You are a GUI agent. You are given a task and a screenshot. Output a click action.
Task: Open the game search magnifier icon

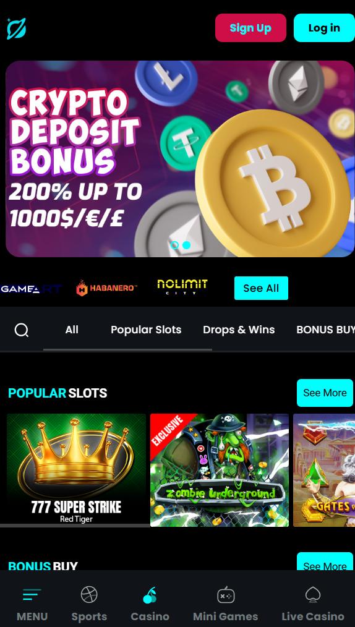(22, 330)
